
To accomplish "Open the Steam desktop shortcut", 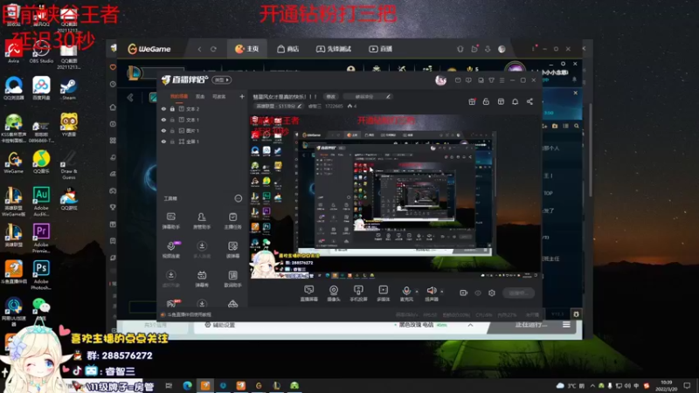I will pos(69,88).
